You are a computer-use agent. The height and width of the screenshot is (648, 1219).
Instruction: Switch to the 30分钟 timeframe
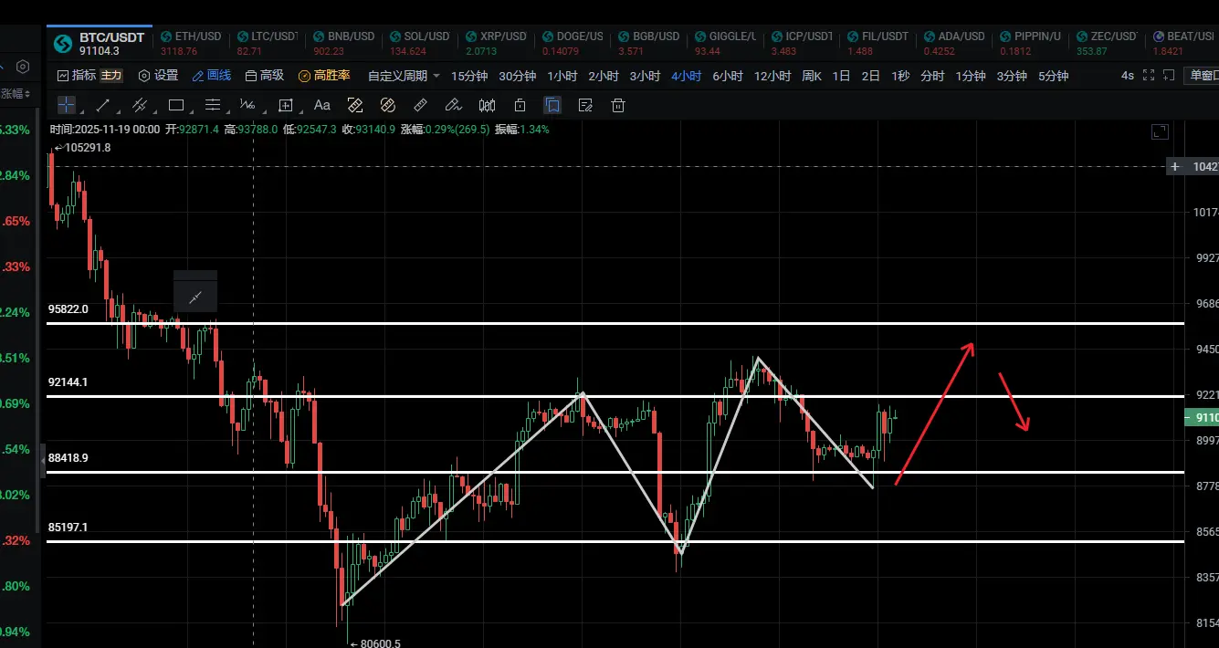518,76
